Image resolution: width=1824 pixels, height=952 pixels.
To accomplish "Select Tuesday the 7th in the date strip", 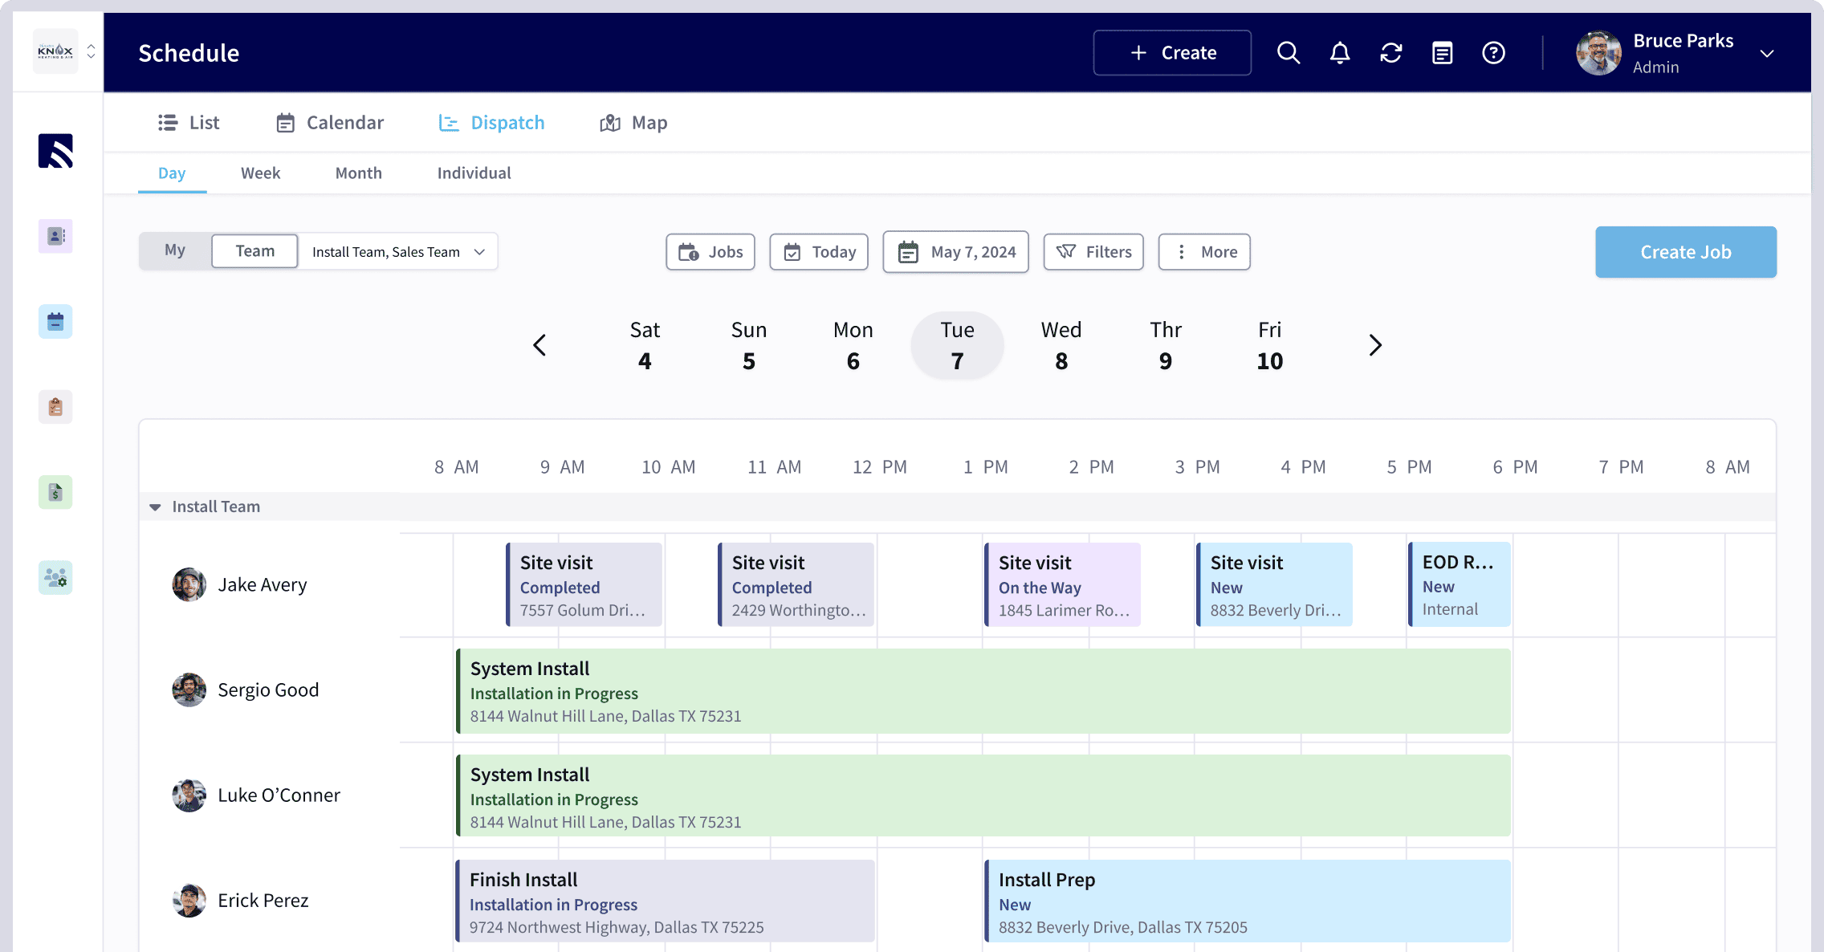I will click(957, 345).
